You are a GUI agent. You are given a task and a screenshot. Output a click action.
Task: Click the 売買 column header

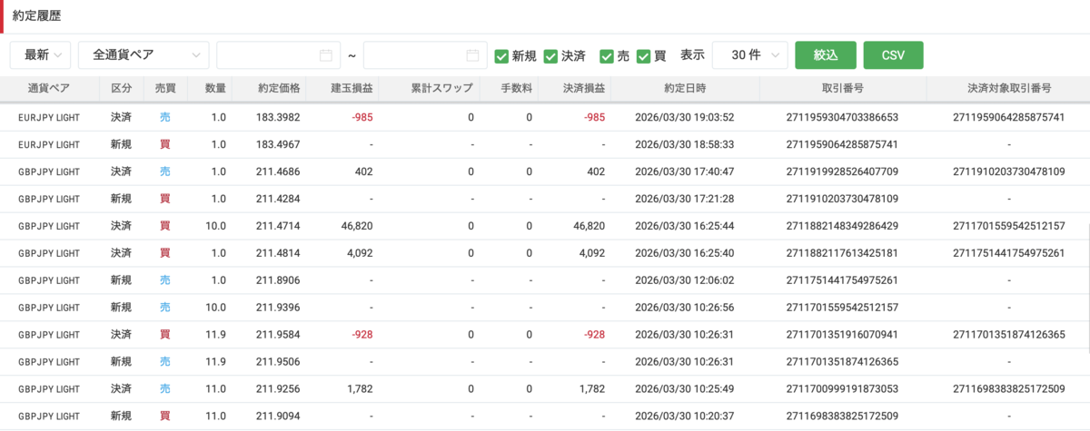coord(165,89)
